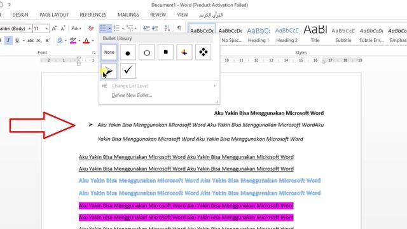Apply the No Spacing style
Viewport: 407px width, 229px height.
[230, 34]
